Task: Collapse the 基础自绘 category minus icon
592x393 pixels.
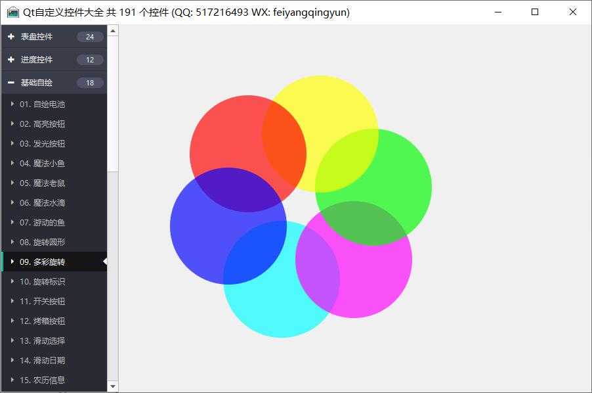Action: [11, 83]
